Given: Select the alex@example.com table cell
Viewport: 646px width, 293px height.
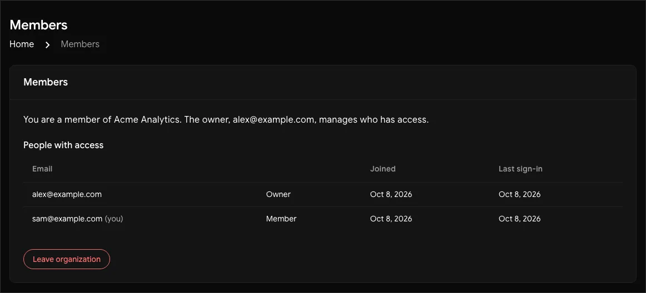Looking at the screenshot, I should coord(67,194).
